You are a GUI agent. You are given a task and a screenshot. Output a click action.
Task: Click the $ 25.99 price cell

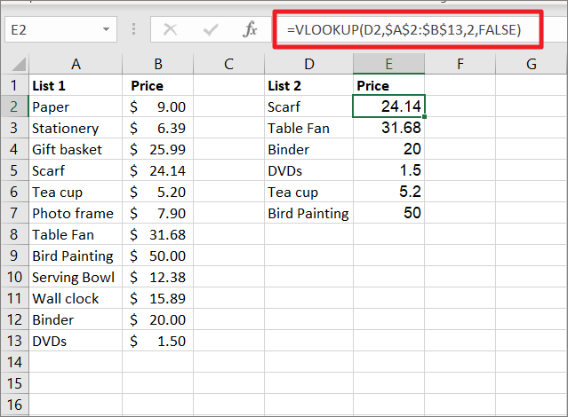(158, 149)
